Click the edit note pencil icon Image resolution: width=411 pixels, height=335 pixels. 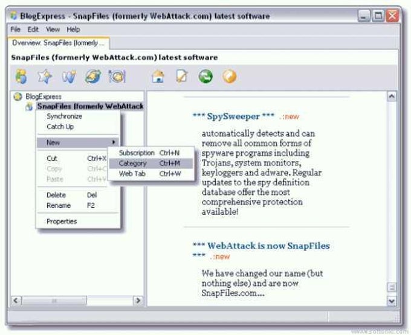(x=182, y=77)
